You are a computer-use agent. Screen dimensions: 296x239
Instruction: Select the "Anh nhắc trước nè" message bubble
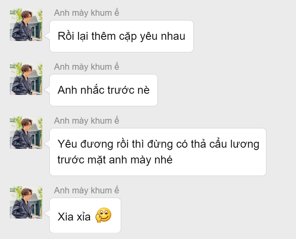[103, 90]
